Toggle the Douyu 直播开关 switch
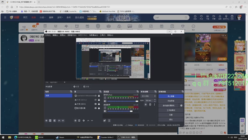This screenshot has width=248, height=140. click(34, 26)
